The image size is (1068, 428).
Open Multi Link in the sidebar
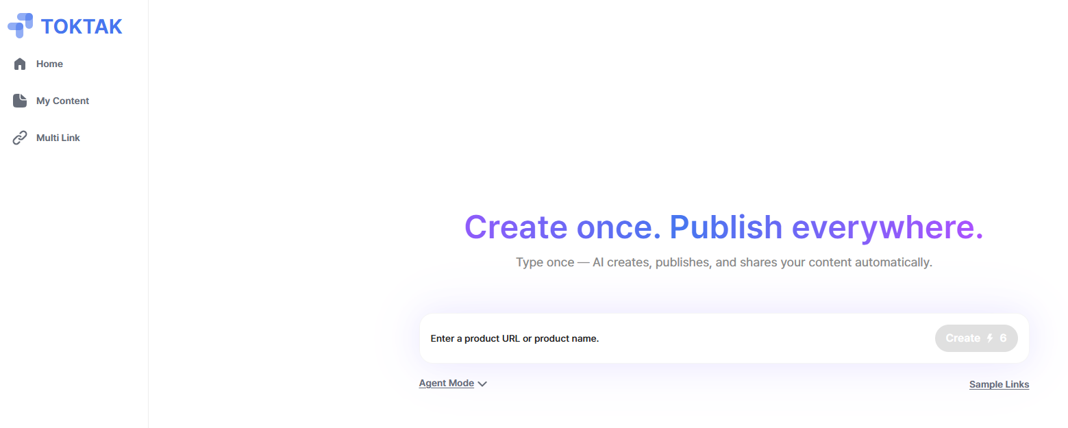point(58,138)
